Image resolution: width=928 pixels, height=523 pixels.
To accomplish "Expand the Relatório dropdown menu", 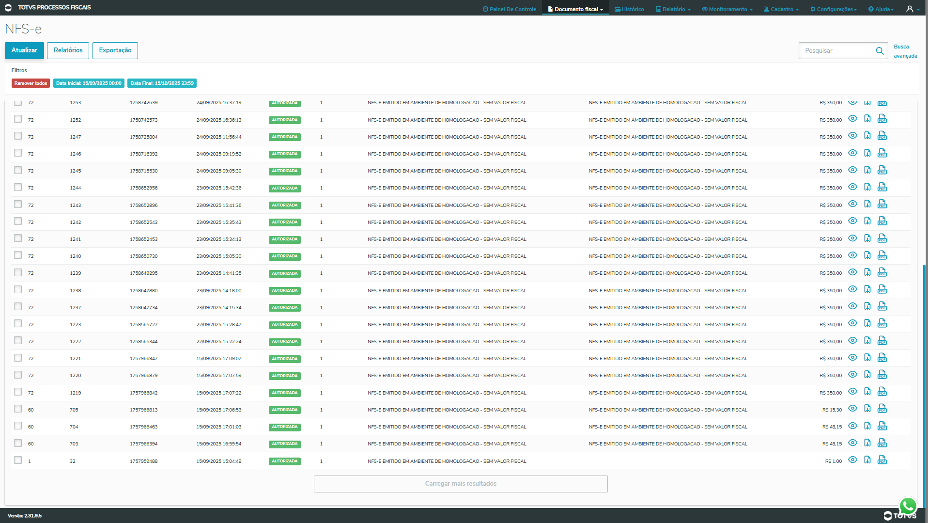I will coord(673,9).
